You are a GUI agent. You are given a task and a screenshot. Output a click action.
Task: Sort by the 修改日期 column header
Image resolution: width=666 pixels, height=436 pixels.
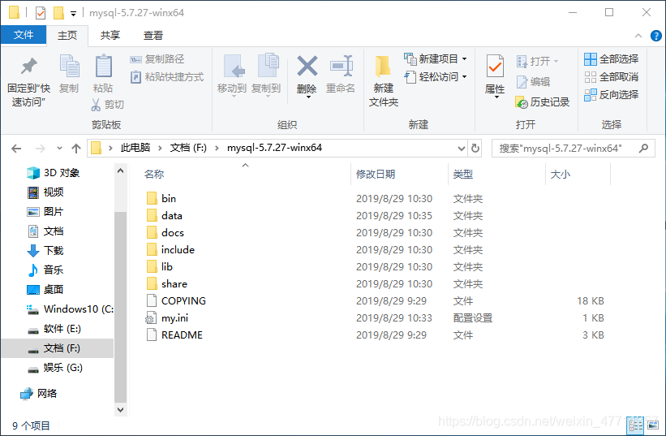pyautogui.click(x=376, y=175)
